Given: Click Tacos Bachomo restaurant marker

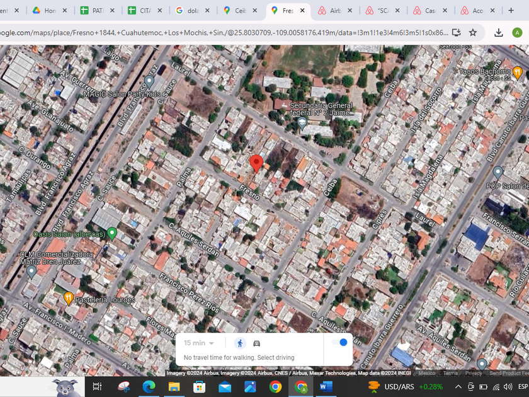Looking at the screenshot, I should [517, 71].
